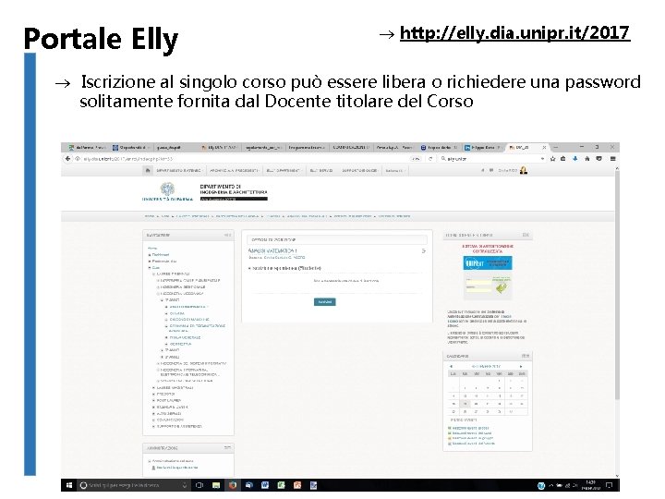Expand the Altri Servizi tree node
The width and height of the screenshot is (665, 499).
[x=154, y=413]
